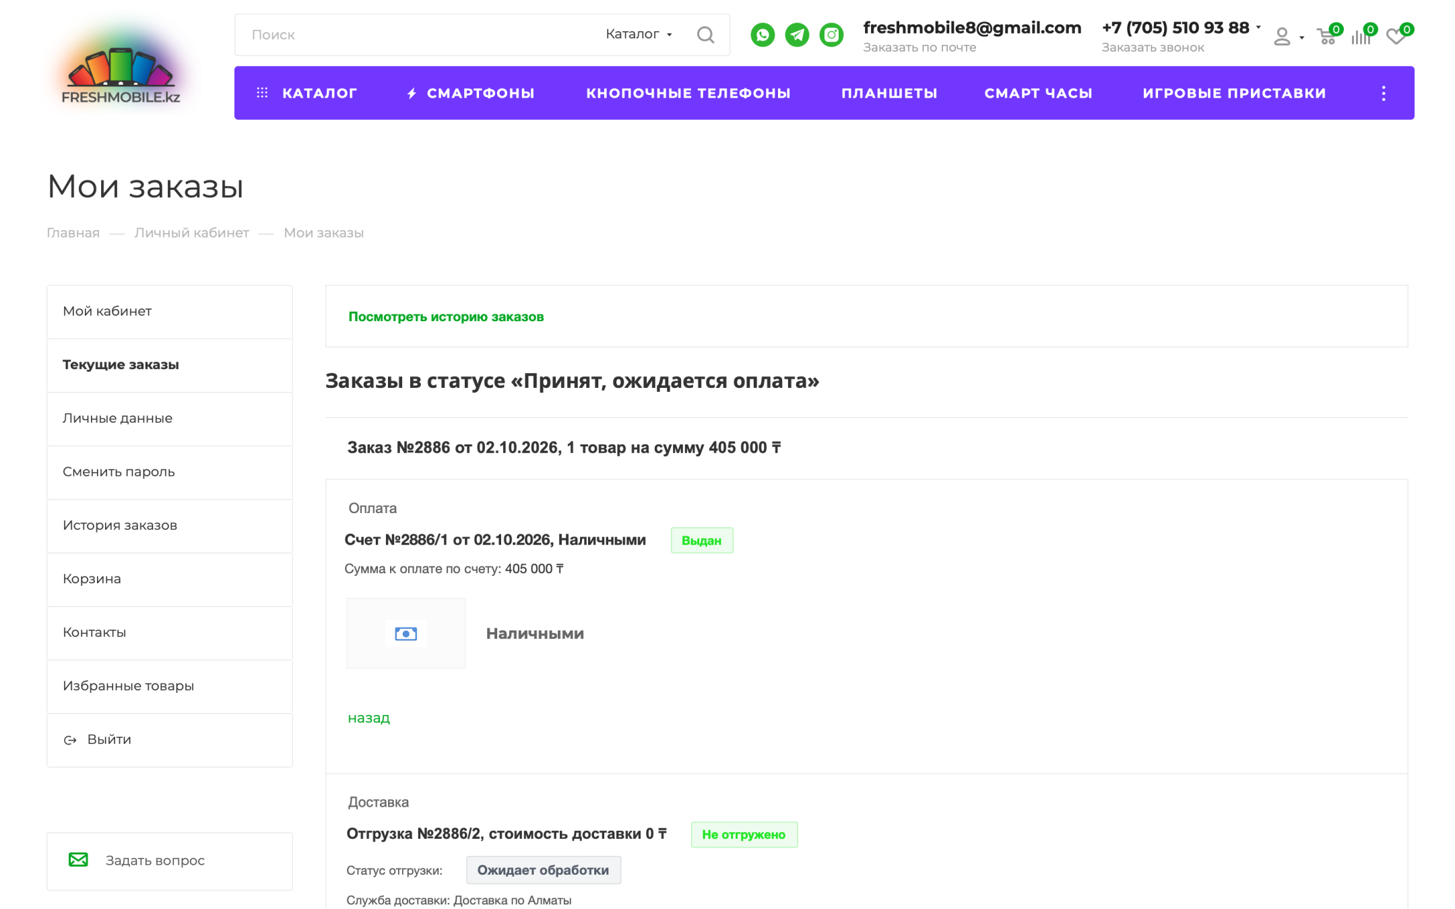Open История заказов in the sidebar
This screenshot has width=1455, height=909.
(x=170, y=525)
